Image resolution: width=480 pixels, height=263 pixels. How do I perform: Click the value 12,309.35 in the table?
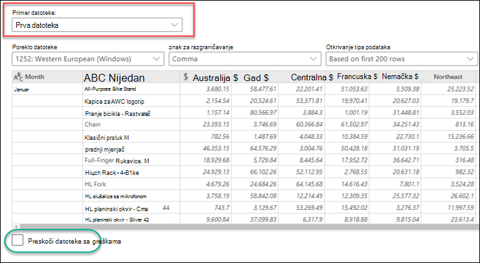353,196
